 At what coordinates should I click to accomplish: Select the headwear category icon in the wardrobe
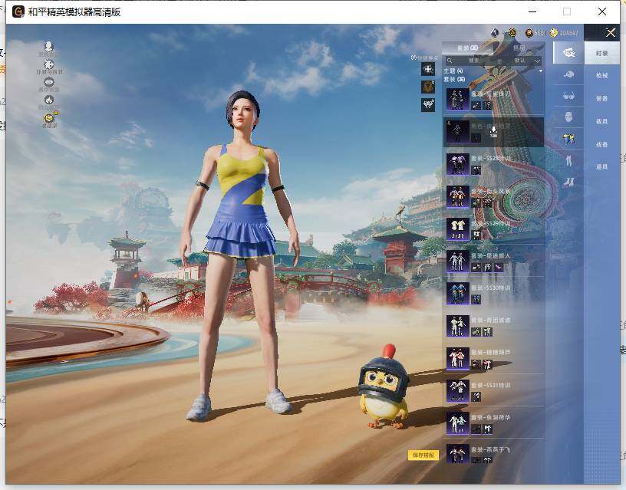point(568,74)
